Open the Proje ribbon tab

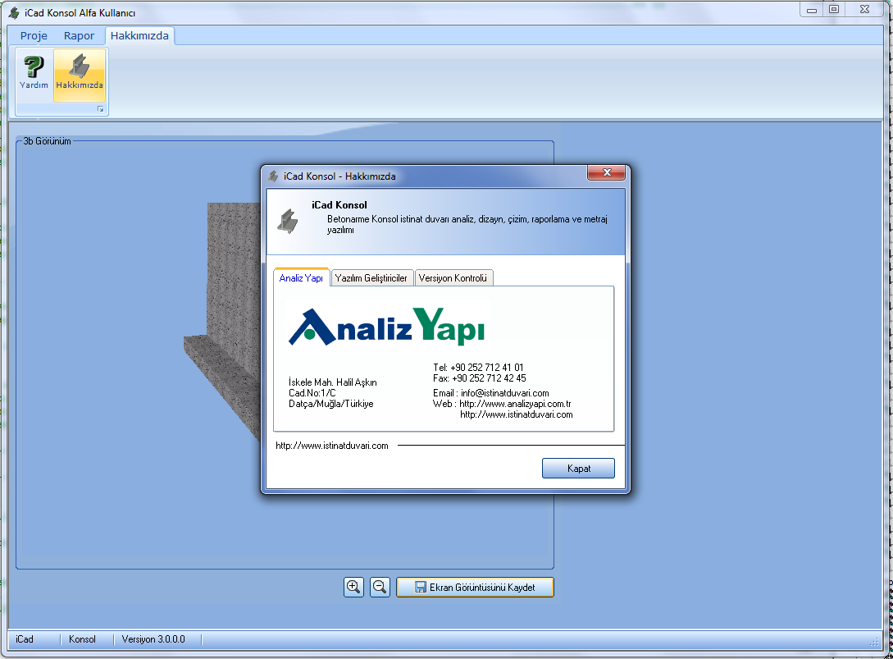tap(34, 36)
